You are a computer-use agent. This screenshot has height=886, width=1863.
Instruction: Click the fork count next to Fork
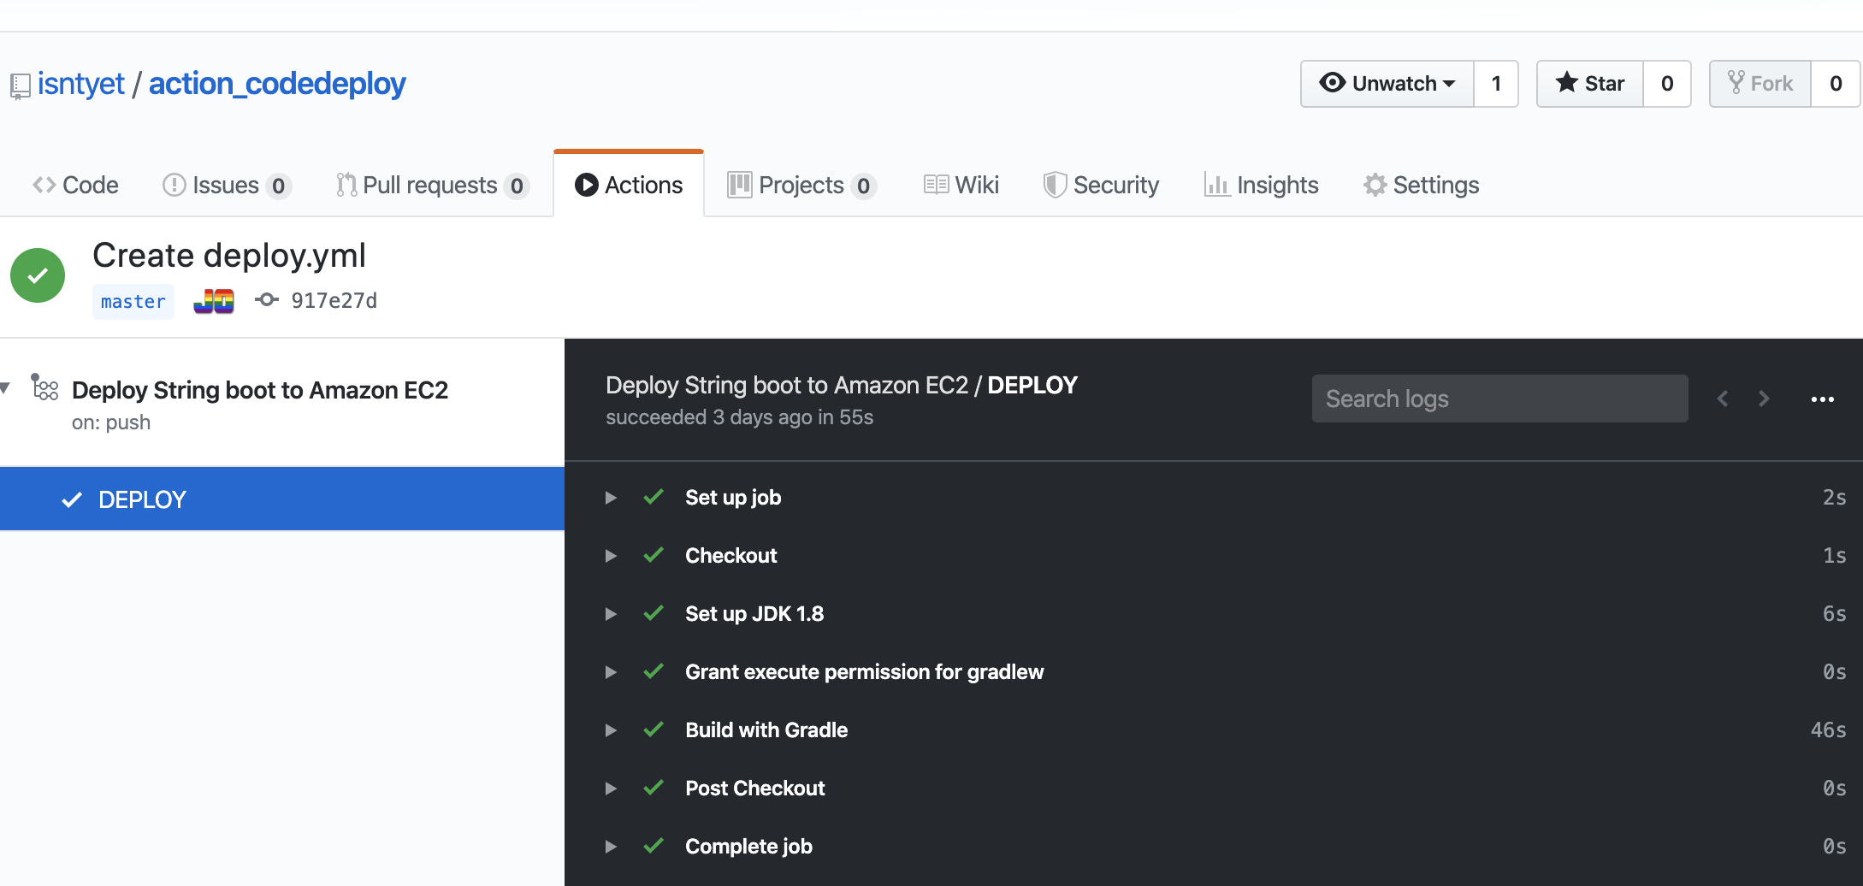pyautogui.click(x=1836, y=84)
